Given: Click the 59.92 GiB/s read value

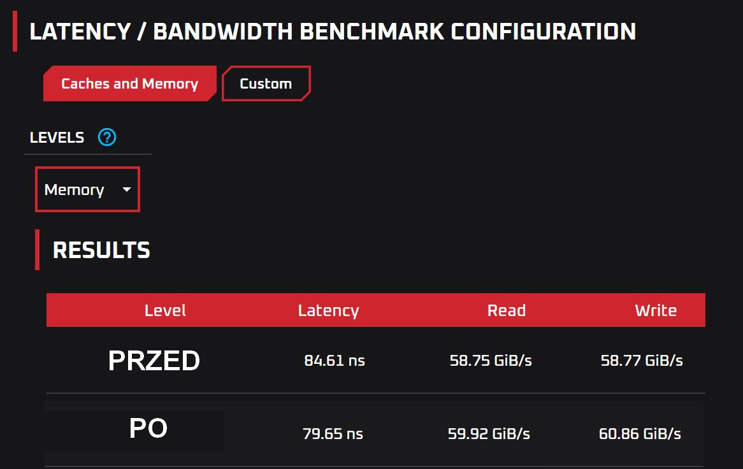Looking at the screenshot, I should click(x=489, y=434).
